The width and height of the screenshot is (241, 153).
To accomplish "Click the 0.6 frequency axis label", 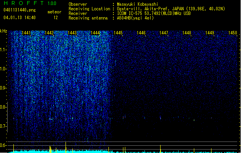I will click(x=3, y=145).
